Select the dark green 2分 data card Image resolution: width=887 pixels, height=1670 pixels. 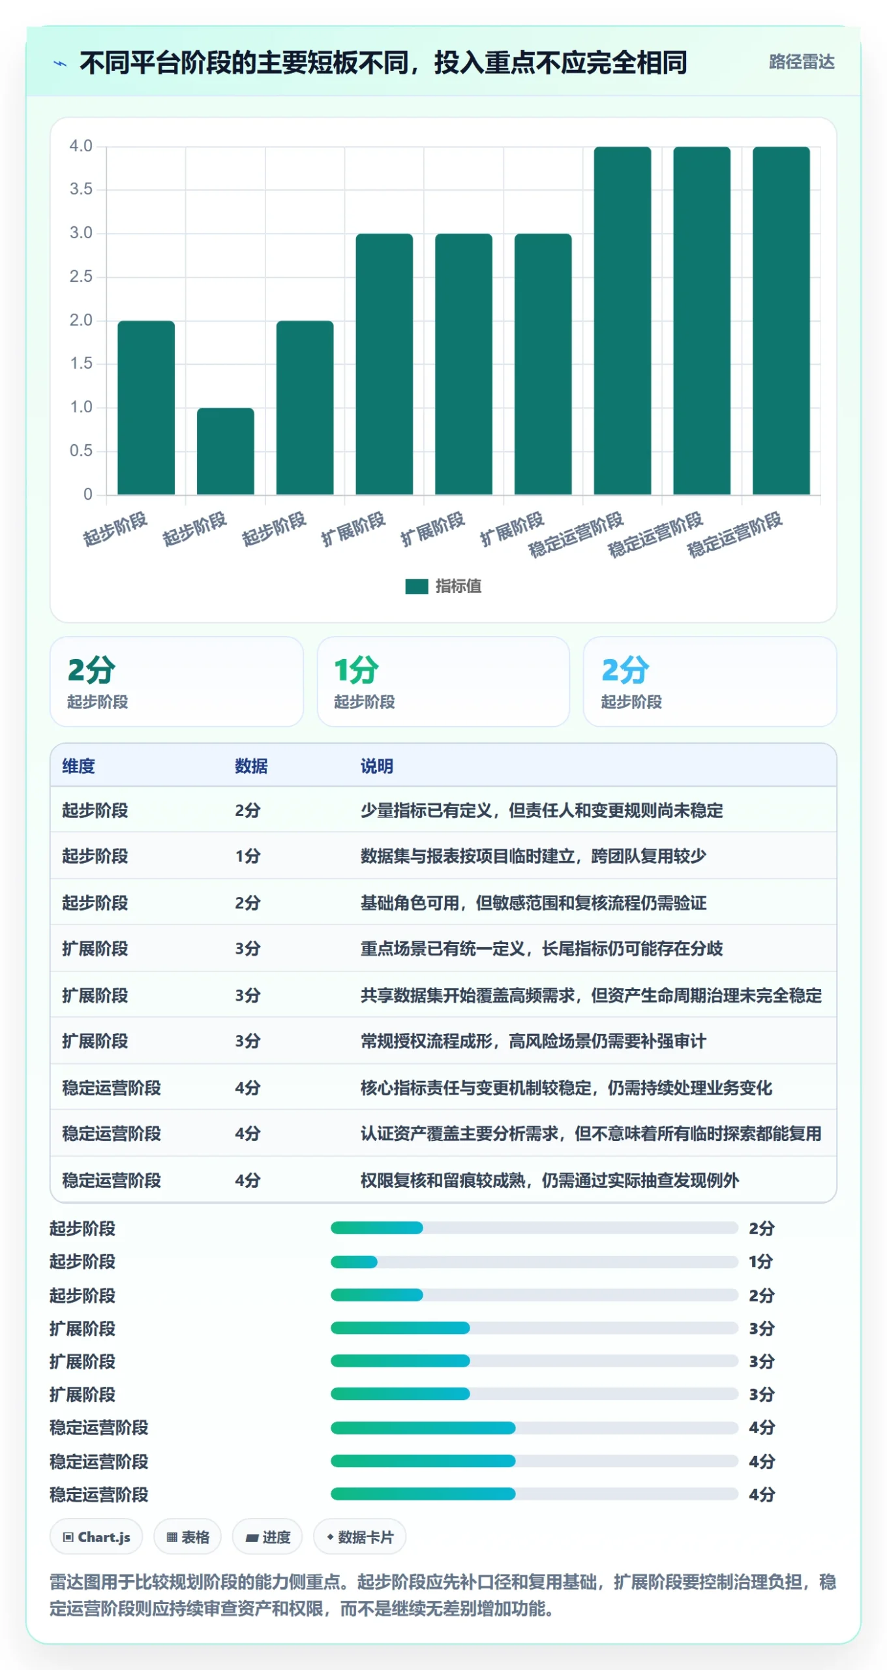[177, 682]
